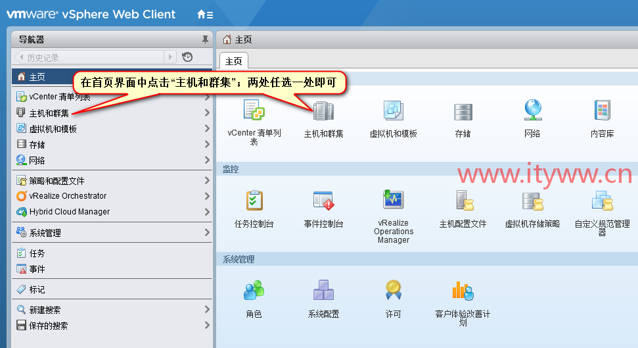Open the 虚拟机存储策略 icon
Screen dimensions: 638x348
533,201
